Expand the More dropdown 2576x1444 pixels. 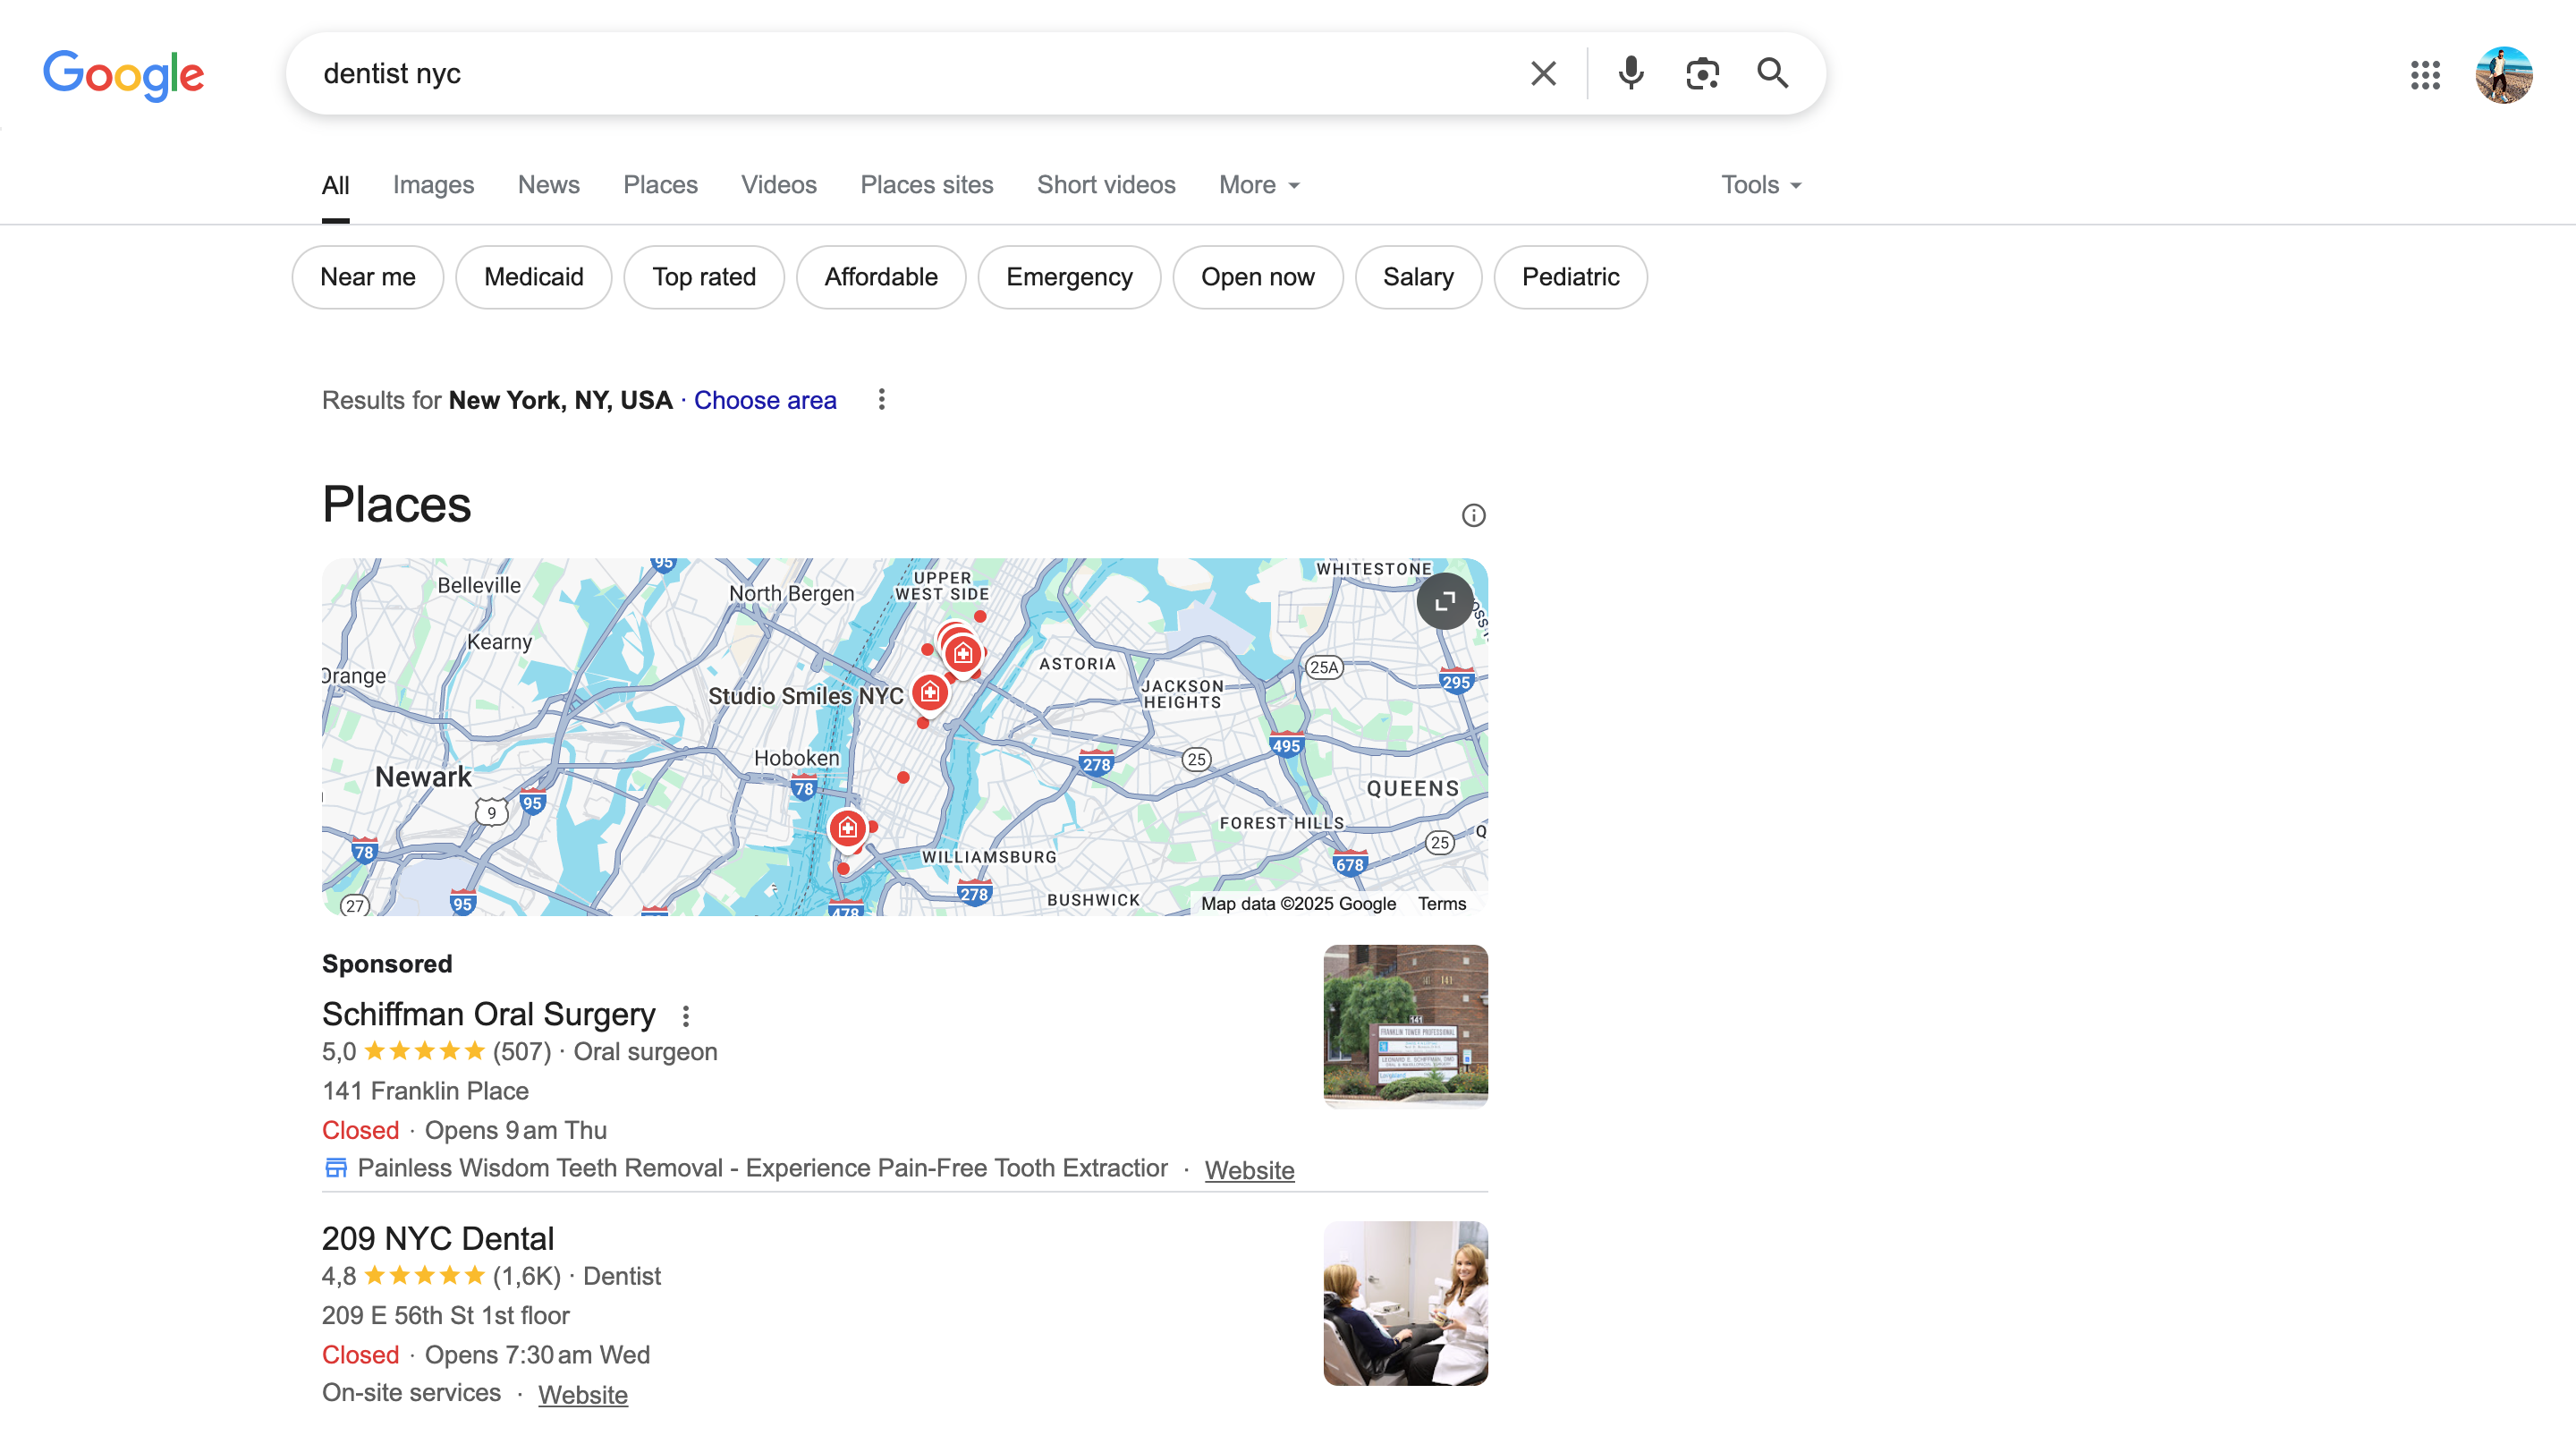1259,185
